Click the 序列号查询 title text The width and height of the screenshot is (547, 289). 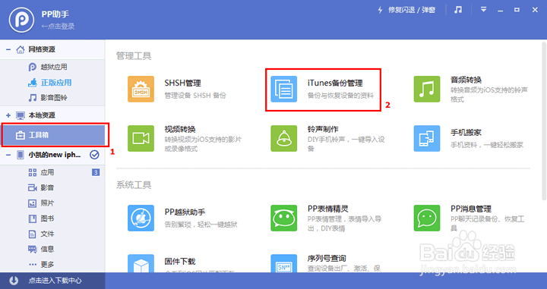coord(327,259)
